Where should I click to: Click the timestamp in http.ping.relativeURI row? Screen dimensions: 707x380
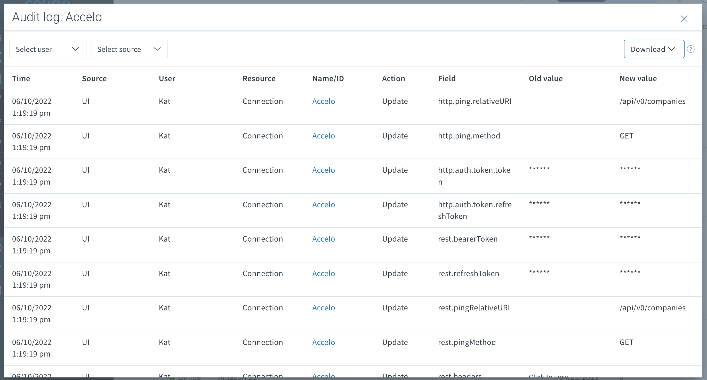click(31, 107)
